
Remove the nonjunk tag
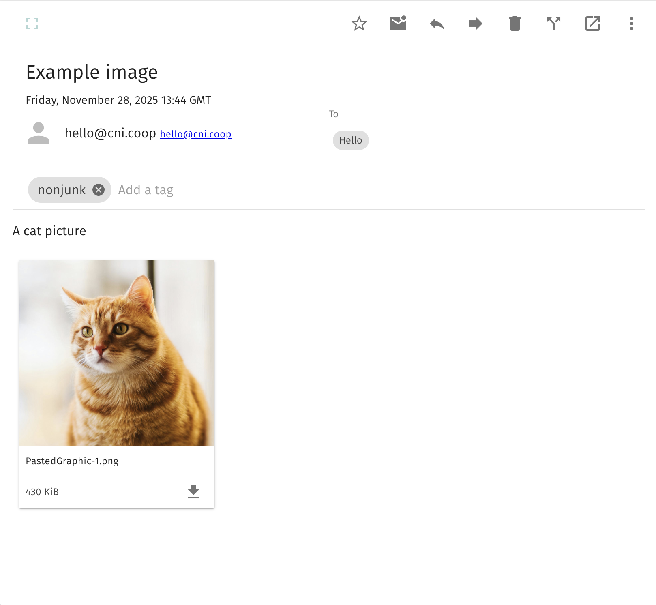(x=98, y=190)
